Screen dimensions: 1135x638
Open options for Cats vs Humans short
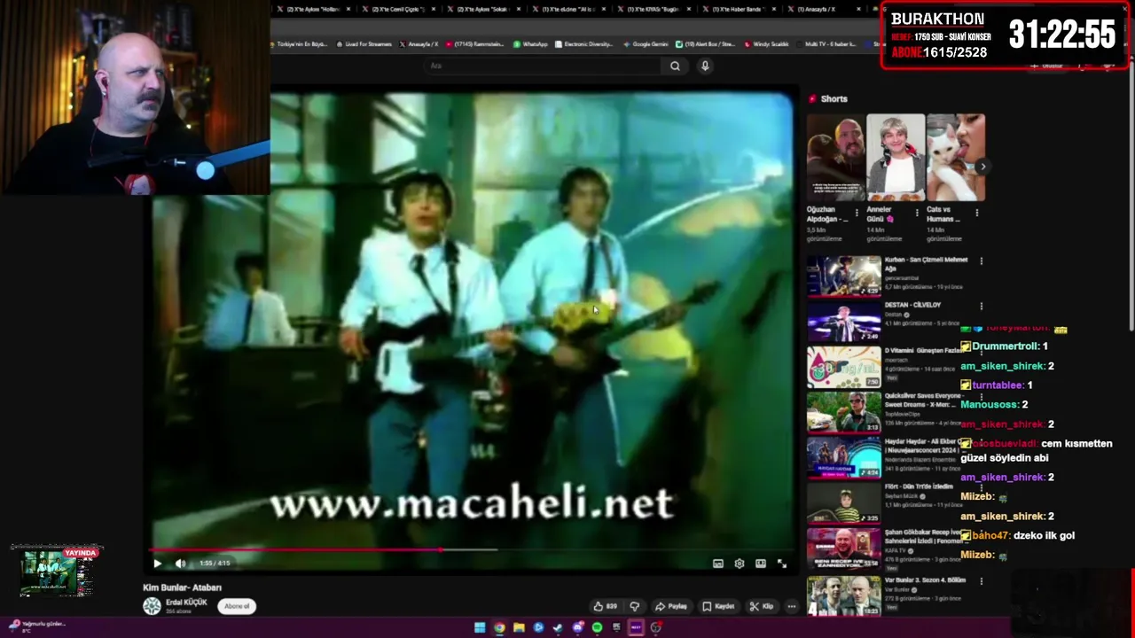[976, 213]
